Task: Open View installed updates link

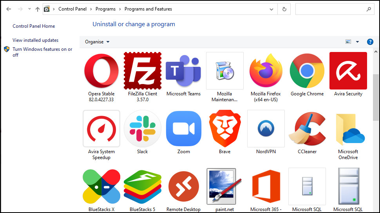Action: [x=35, y=40]
